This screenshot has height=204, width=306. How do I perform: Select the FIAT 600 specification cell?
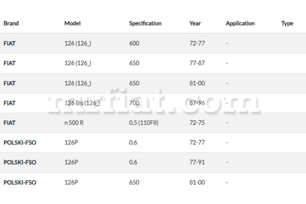point(134,43)
